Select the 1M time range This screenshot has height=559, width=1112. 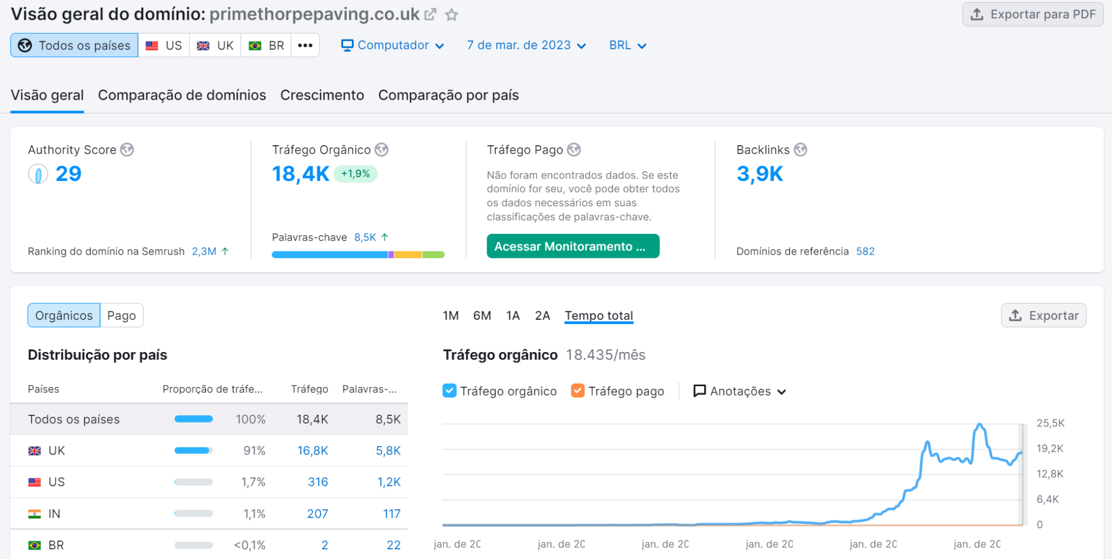click(451, 315)
